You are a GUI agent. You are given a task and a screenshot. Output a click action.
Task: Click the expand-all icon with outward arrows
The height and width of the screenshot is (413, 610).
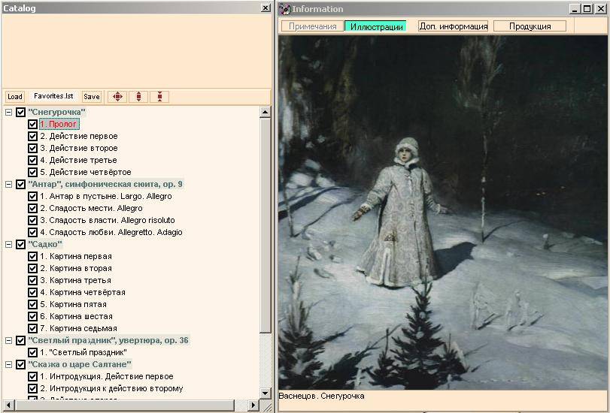pos(138,96)
